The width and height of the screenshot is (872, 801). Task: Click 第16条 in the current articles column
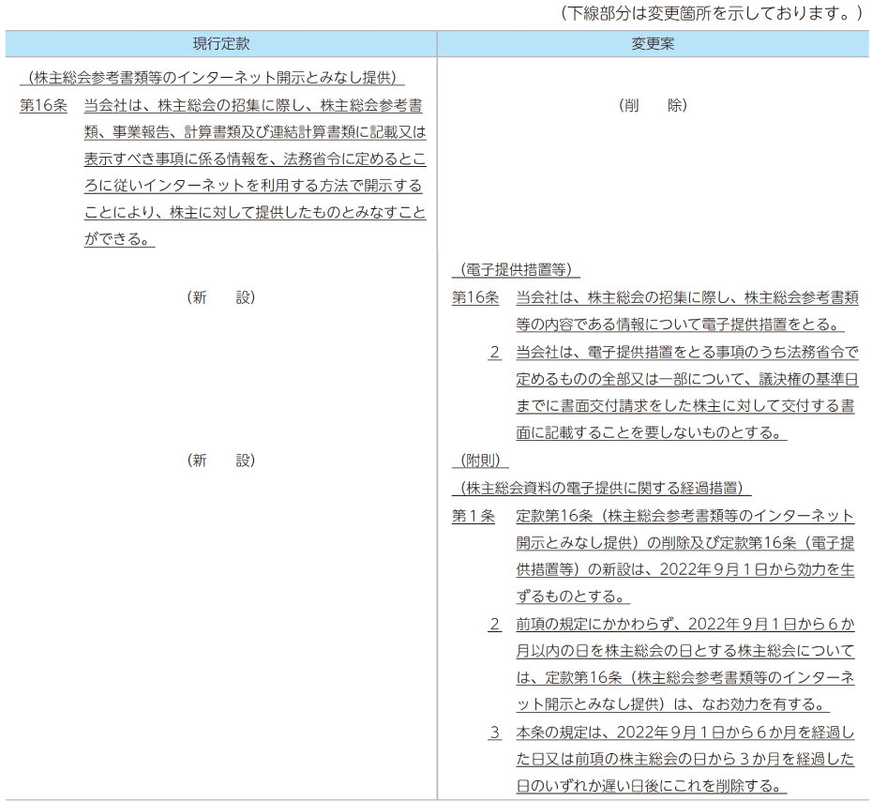[42, 106]
